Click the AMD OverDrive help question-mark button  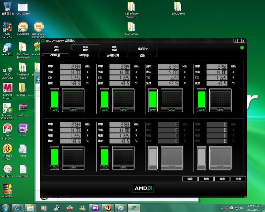point(235,41)
